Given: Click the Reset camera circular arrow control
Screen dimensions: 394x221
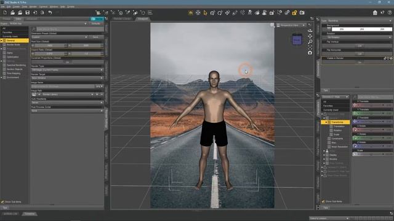Looking at the screenshot, I should point(310,53).
